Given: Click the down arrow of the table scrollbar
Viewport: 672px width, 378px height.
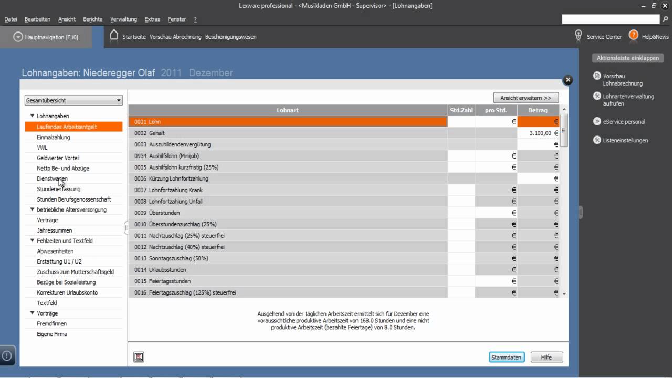Looking at the screenshot, I should (x=564, y=294).
